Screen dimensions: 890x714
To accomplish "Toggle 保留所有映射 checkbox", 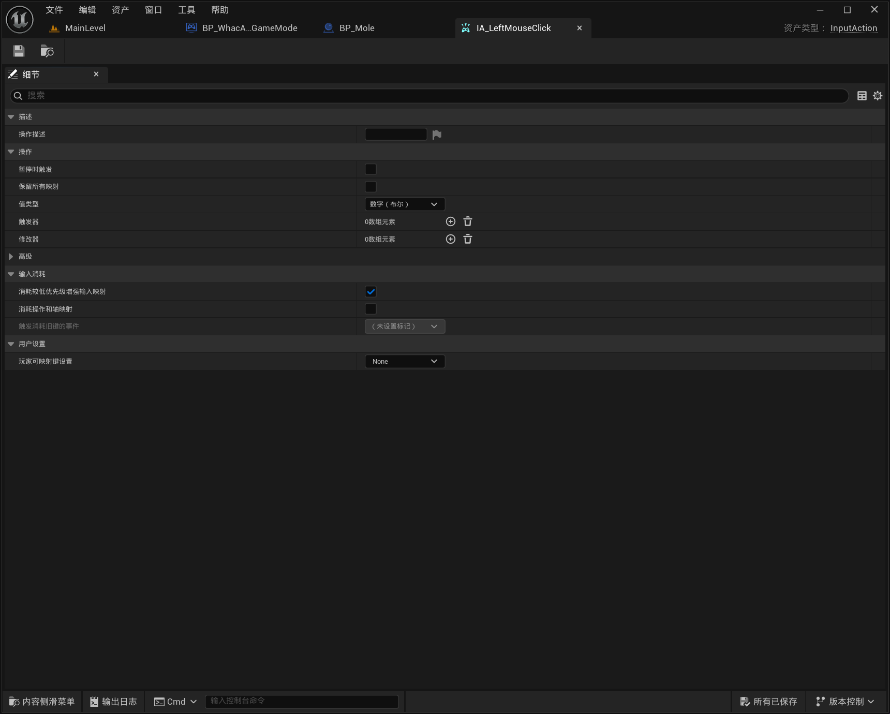I will pyautogui.click(x=370, y=187).
